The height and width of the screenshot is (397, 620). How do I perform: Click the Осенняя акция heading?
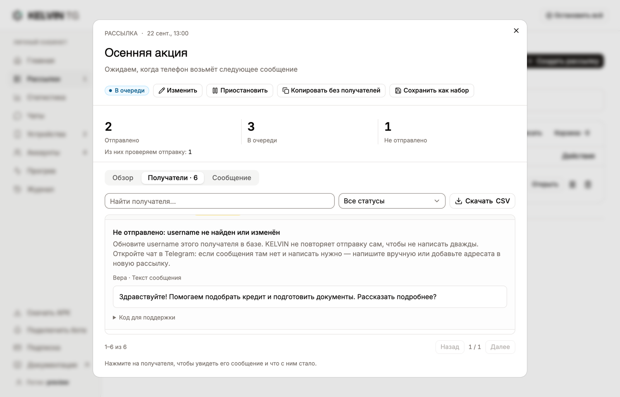point(146,53)
